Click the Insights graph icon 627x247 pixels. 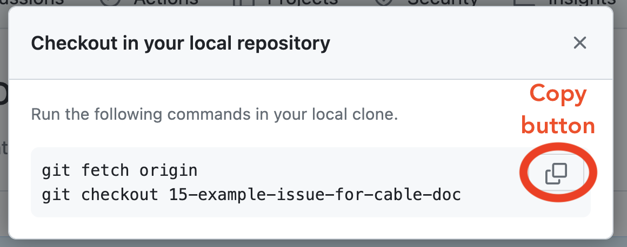point(523,2)
